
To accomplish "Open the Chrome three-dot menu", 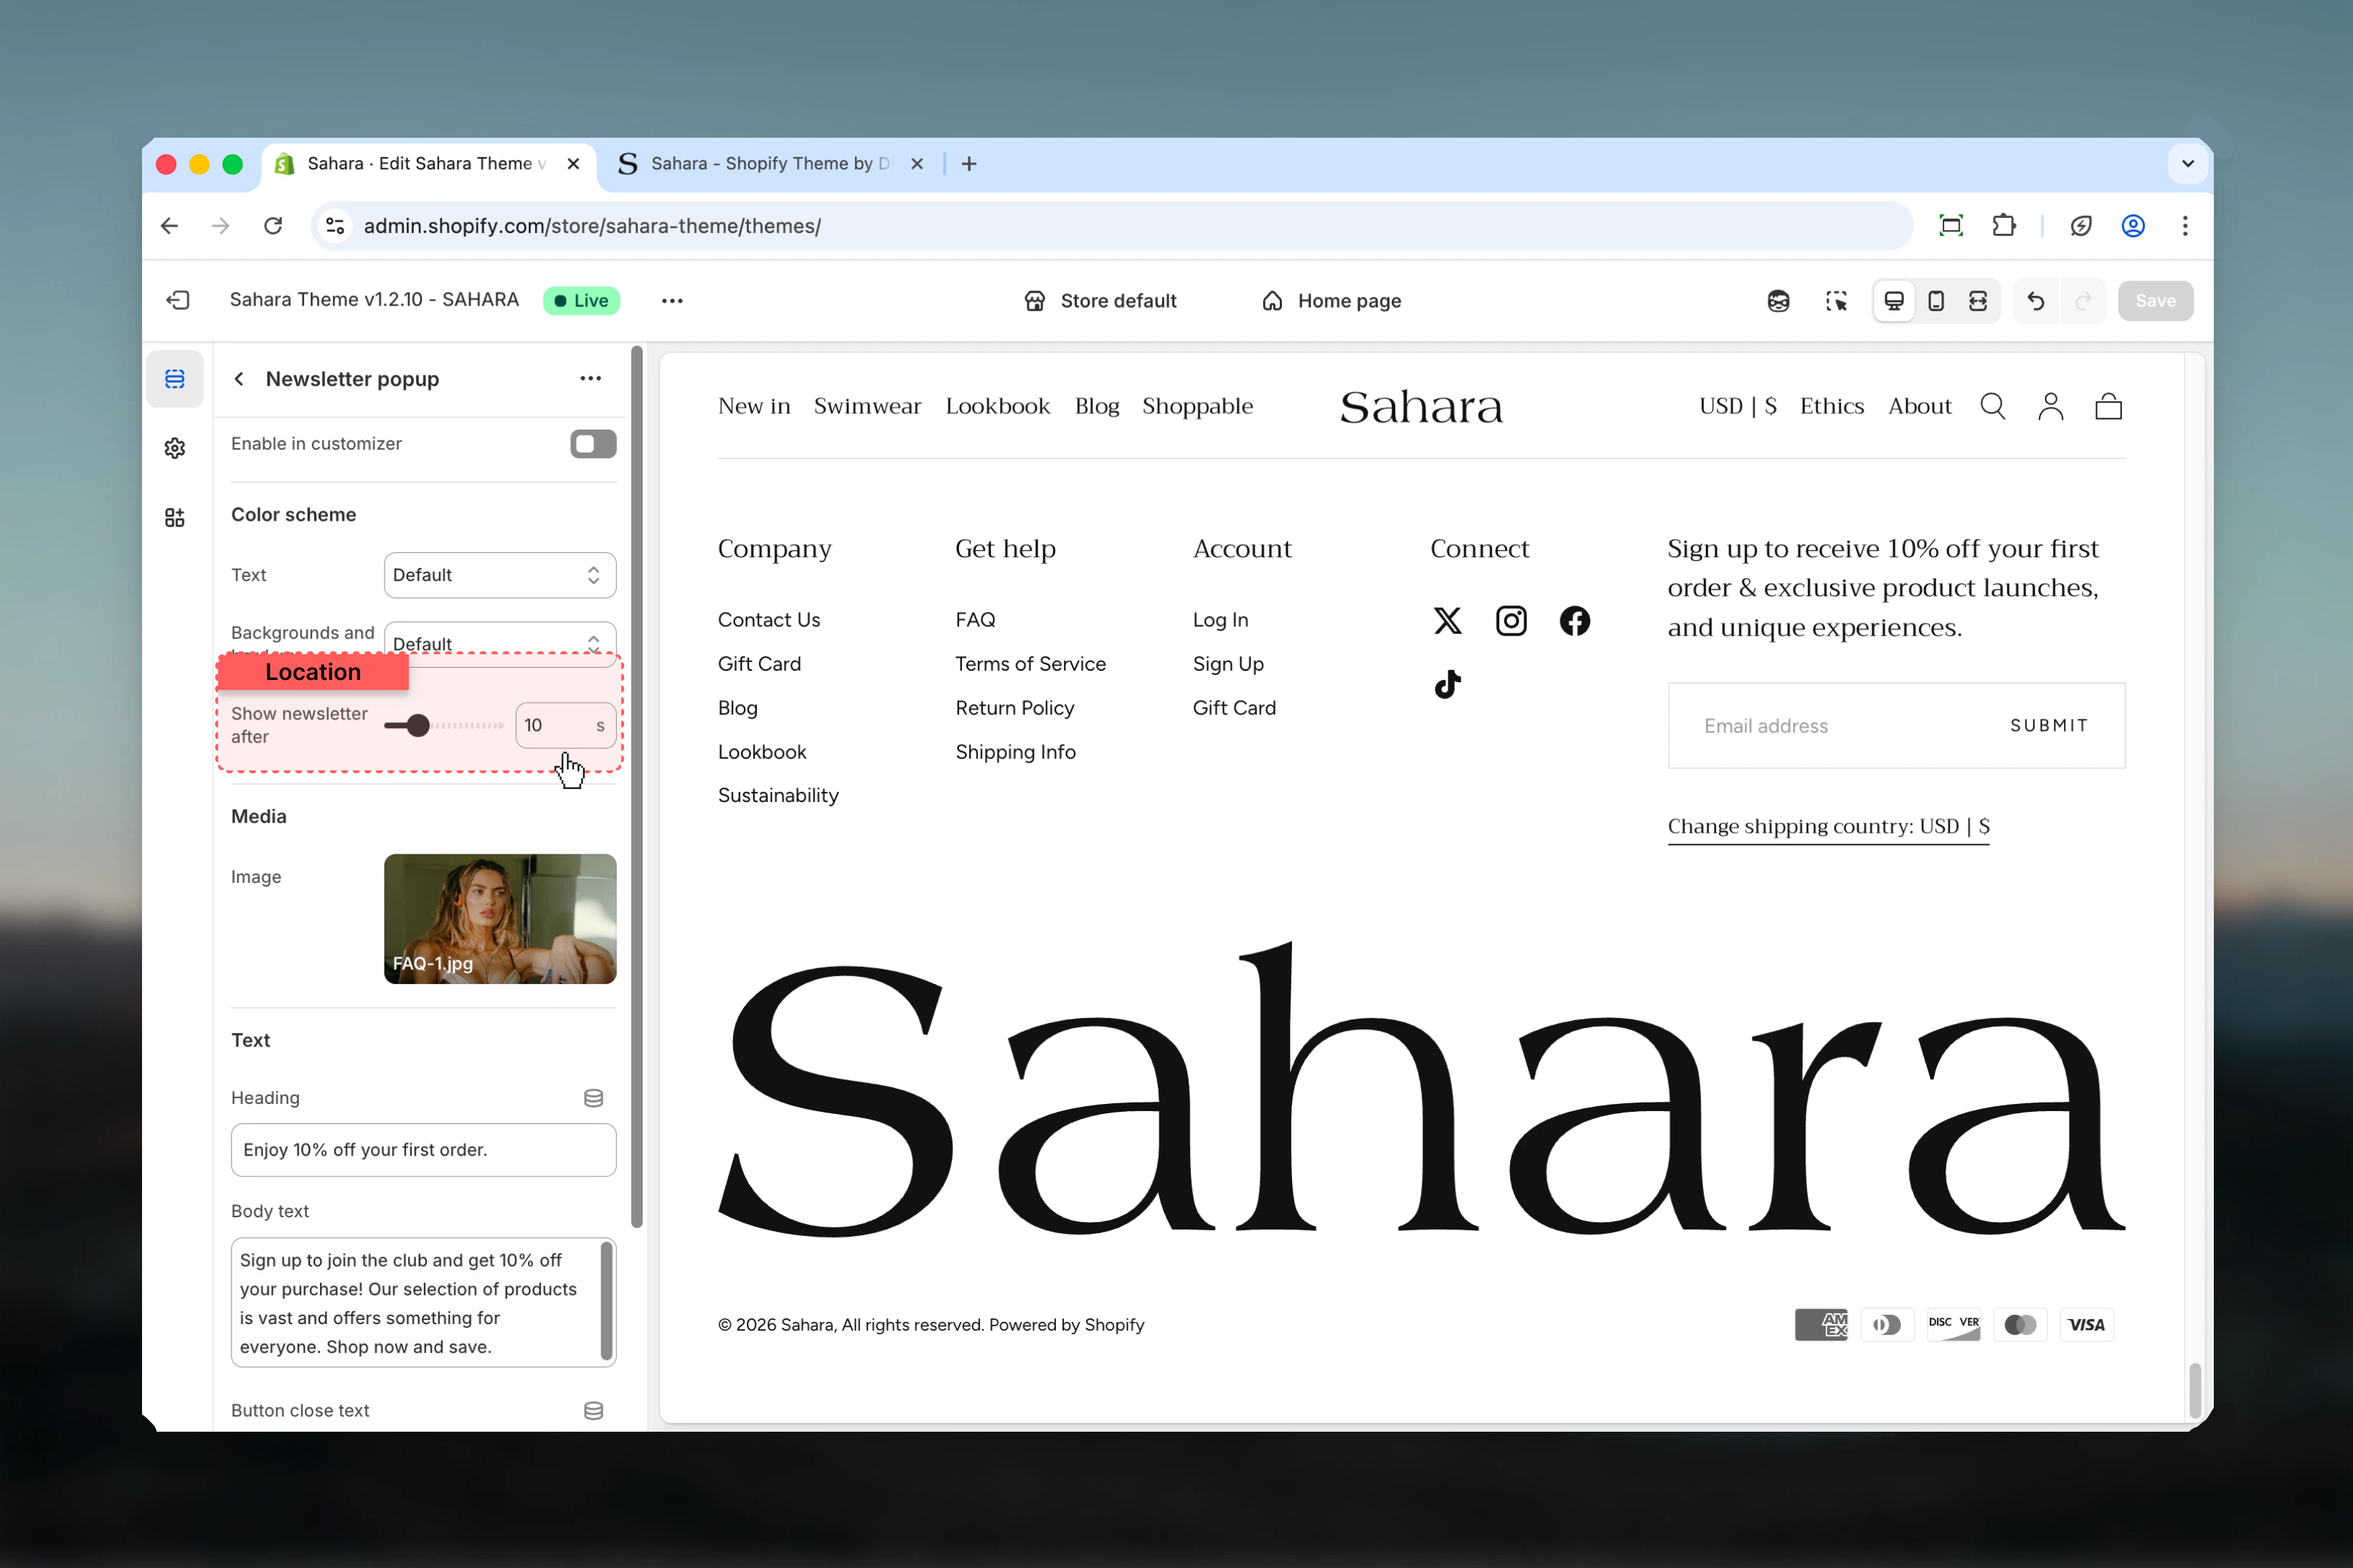I will [x=2185, y=226].
